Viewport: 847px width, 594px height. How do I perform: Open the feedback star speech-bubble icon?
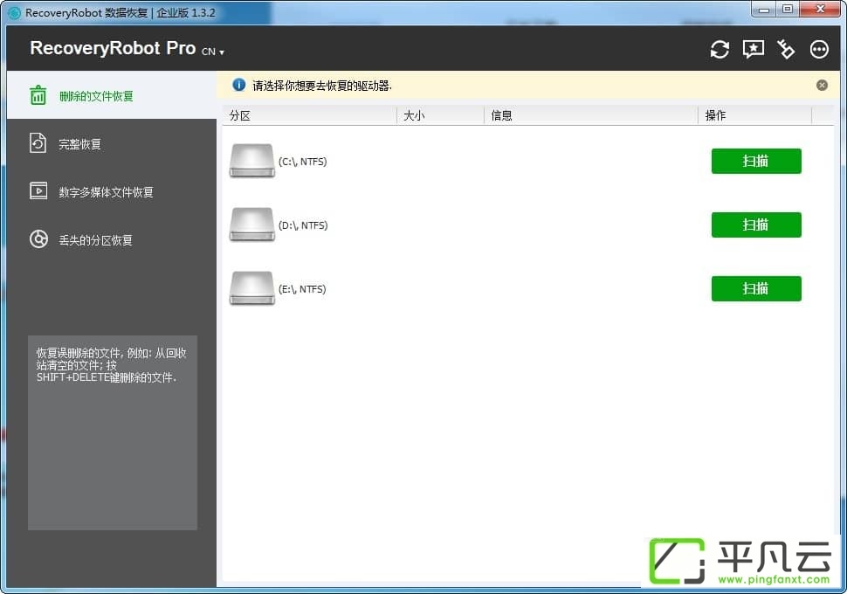[x=753, y=50]
